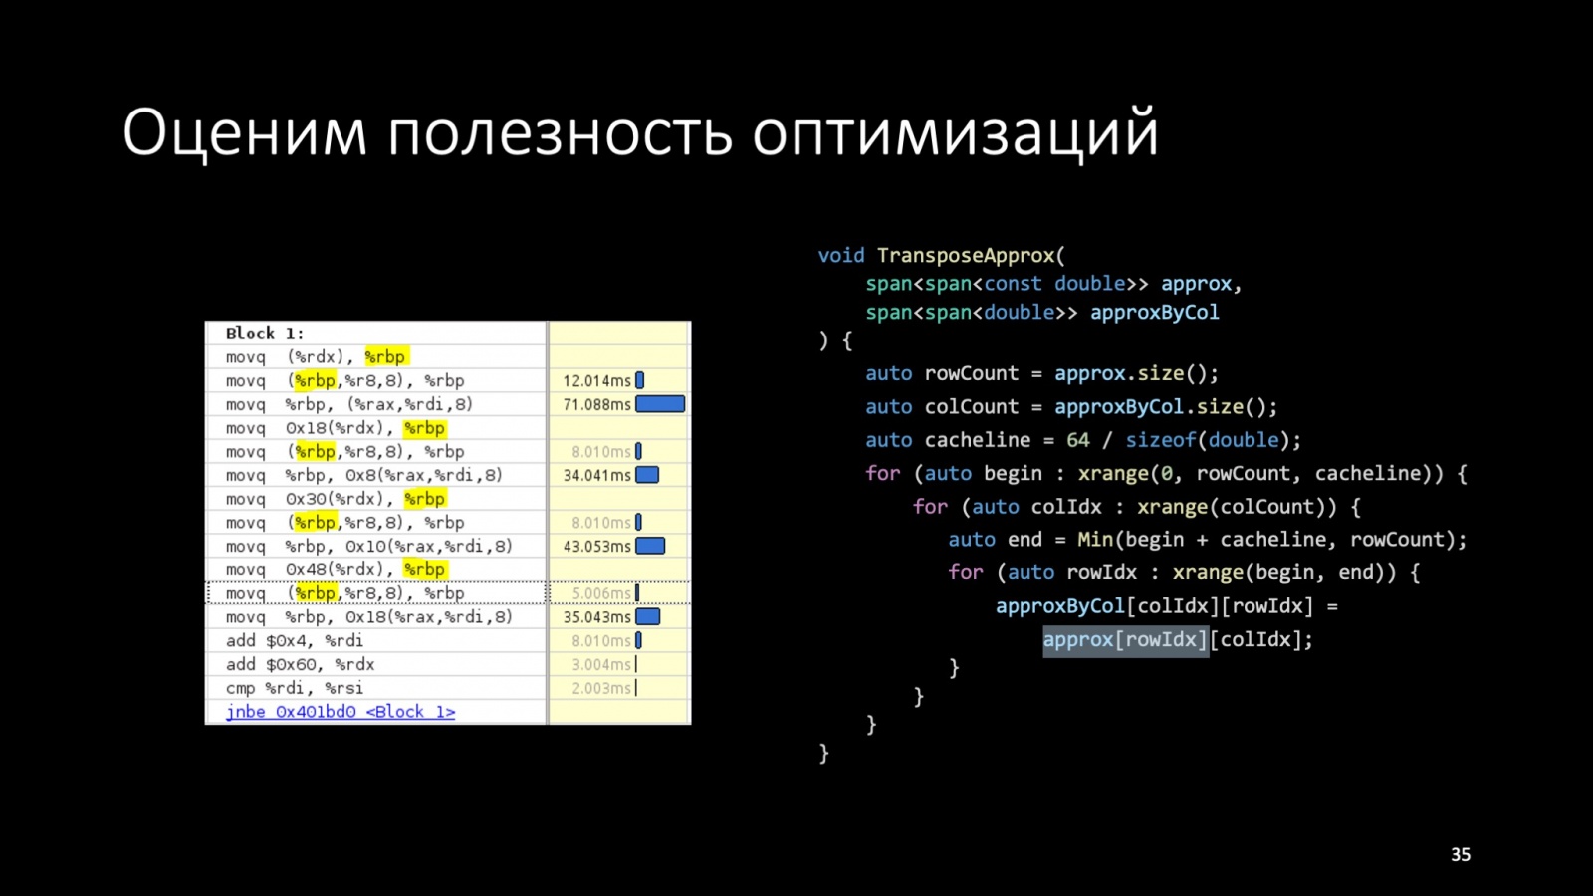Viewport: 1593px width, 896px height.
Task: Click the 43.053ms timing bar
Action: [652, 546]
